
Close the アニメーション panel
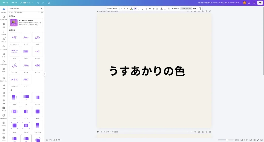[x=42, y=9]
